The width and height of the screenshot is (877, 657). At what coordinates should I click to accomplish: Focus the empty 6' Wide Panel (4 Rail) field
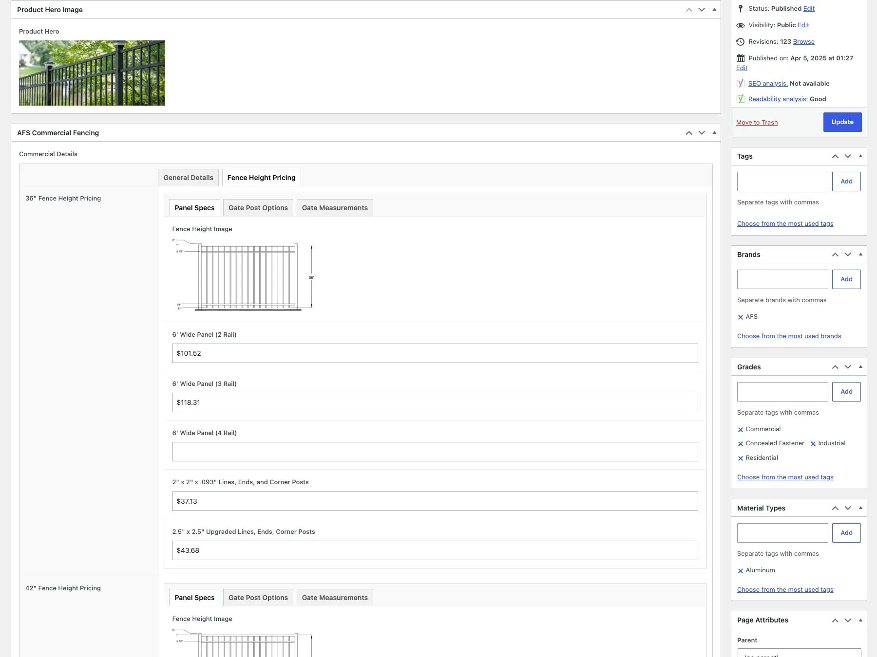(435, 452)
